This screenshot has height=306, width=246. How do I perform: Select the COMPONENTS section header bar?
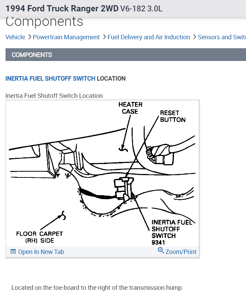point(126,55)
